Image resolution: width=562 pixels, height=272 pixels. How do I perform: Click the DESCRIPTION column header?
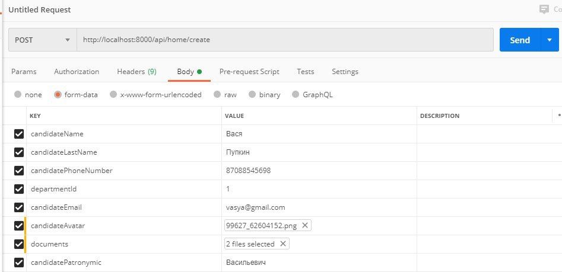click(440, 116)
